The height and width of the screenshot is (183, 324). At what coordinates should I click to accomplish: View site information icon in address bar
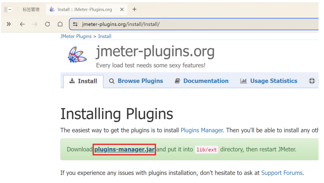(x=75, y=24)
